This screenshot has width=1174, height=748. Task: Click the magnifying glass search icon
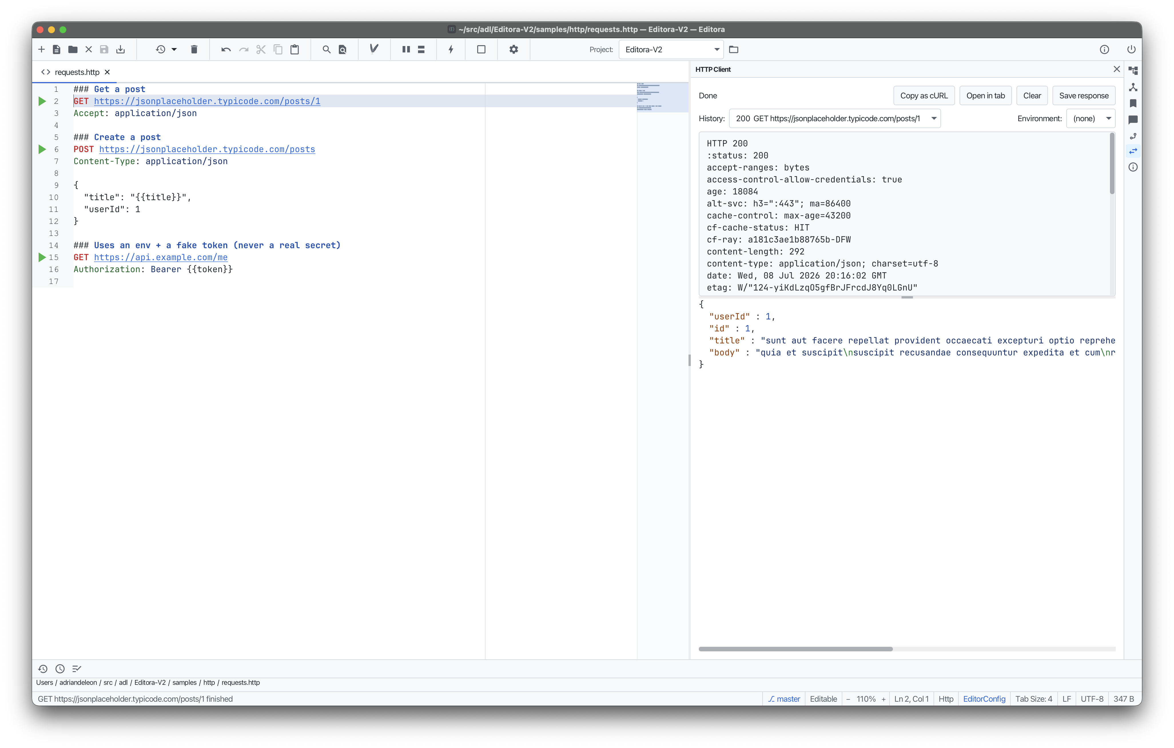326,49
